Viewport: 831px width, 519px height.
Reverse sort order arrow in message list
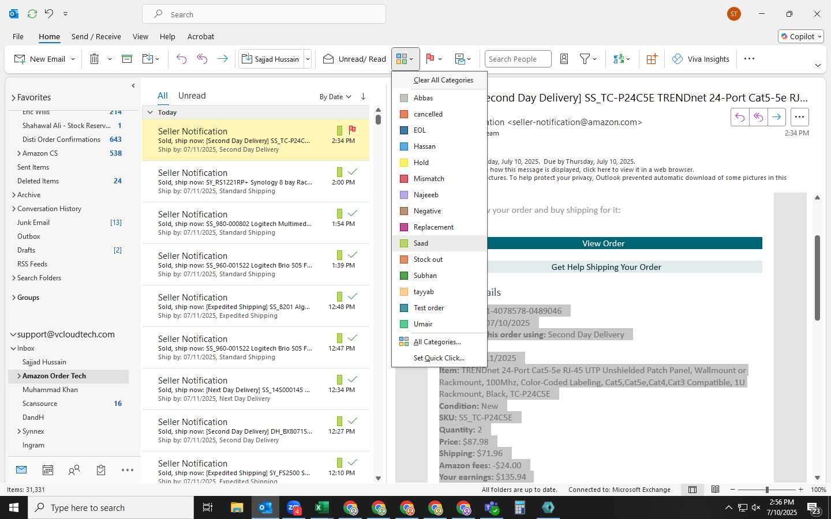[x=363, y=96]
